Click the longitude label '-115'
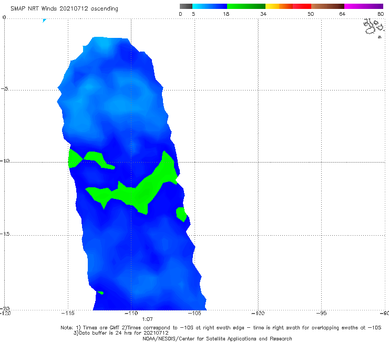This screenshot has height=342, width=389. pos(68,313)
